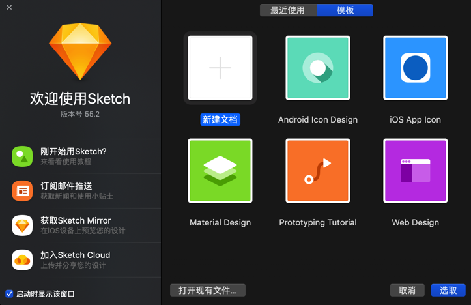Toggle the 启动时显示该窗口 checkbox
The width and height of the screenshot is (471, 305).
click(x=9, y=293)
